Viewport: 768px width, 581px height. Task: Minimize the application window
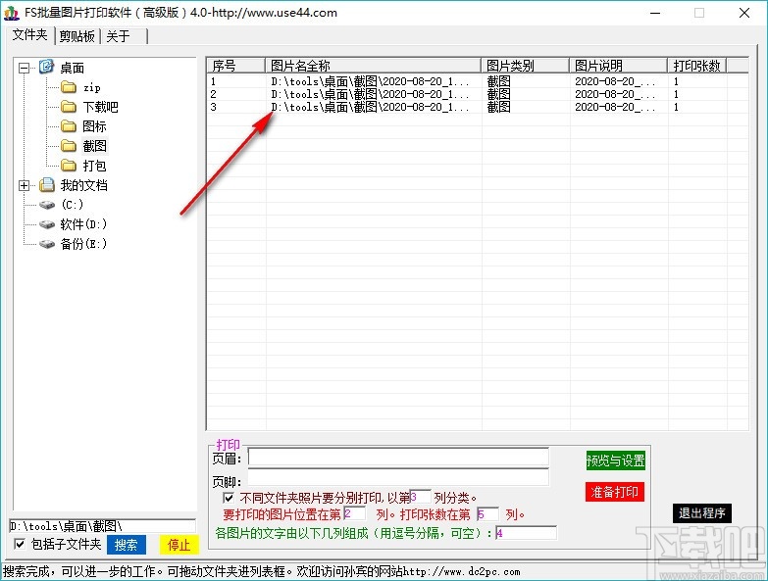coord(655,13)
